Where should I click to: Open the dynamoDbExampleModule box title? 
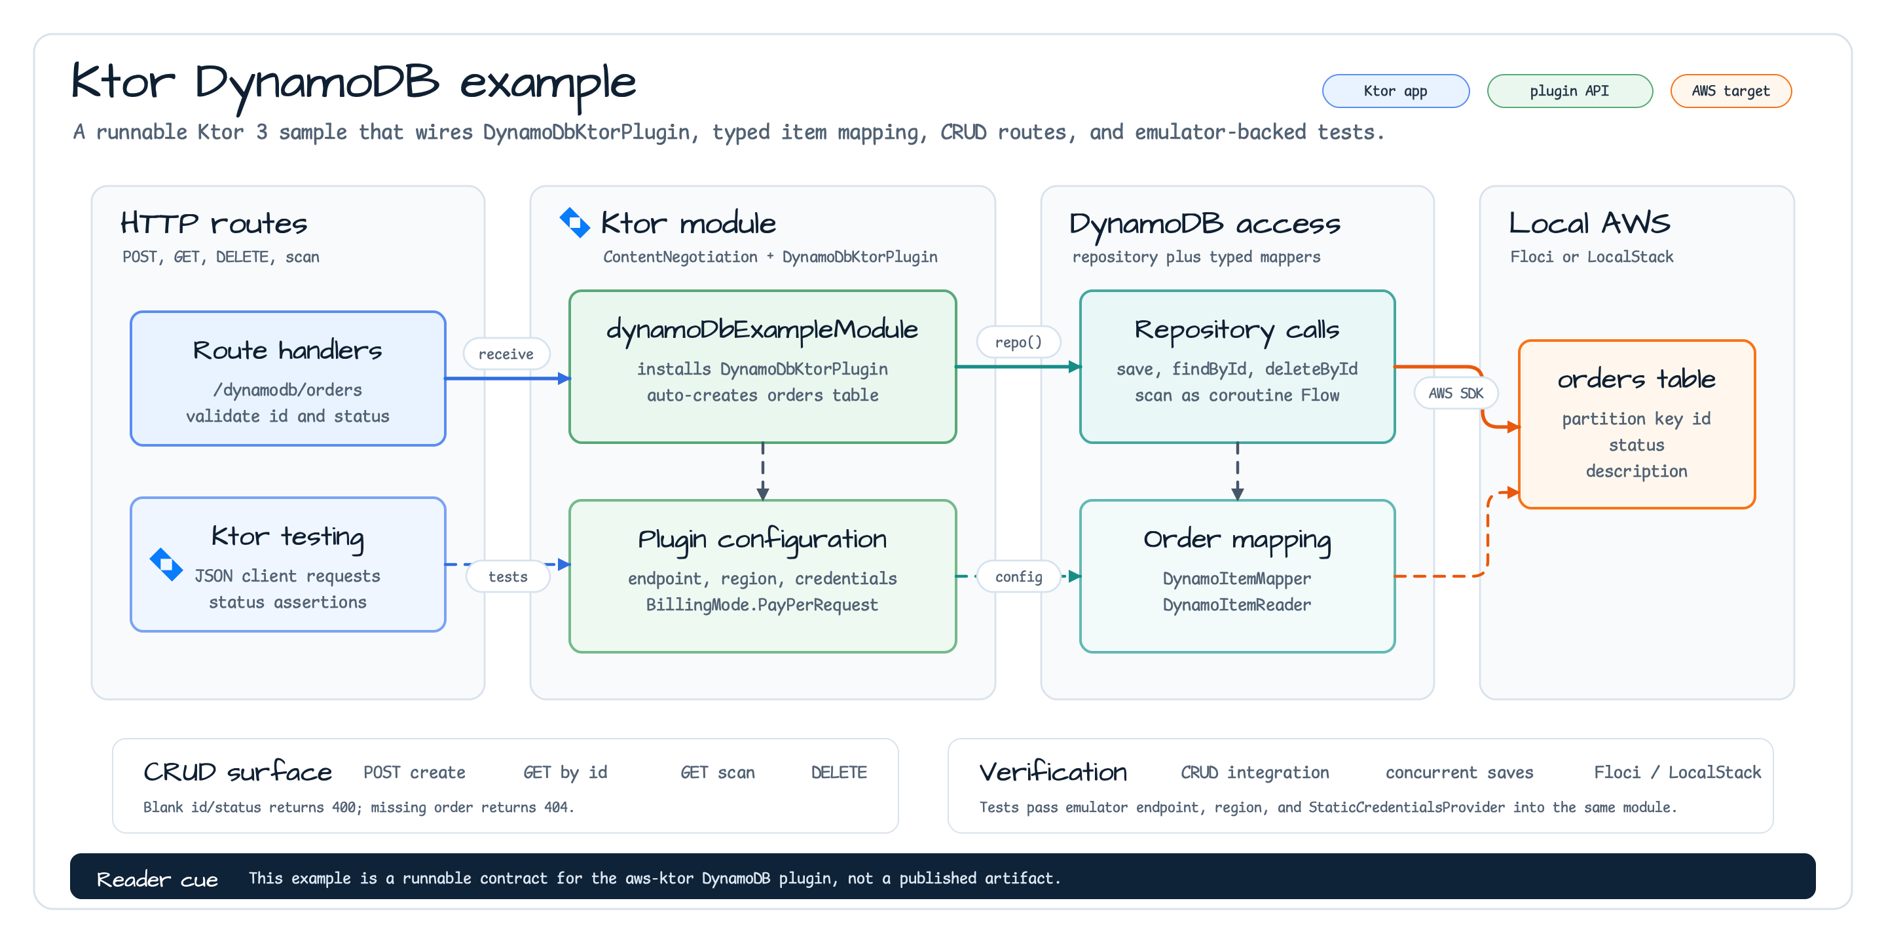762,330
